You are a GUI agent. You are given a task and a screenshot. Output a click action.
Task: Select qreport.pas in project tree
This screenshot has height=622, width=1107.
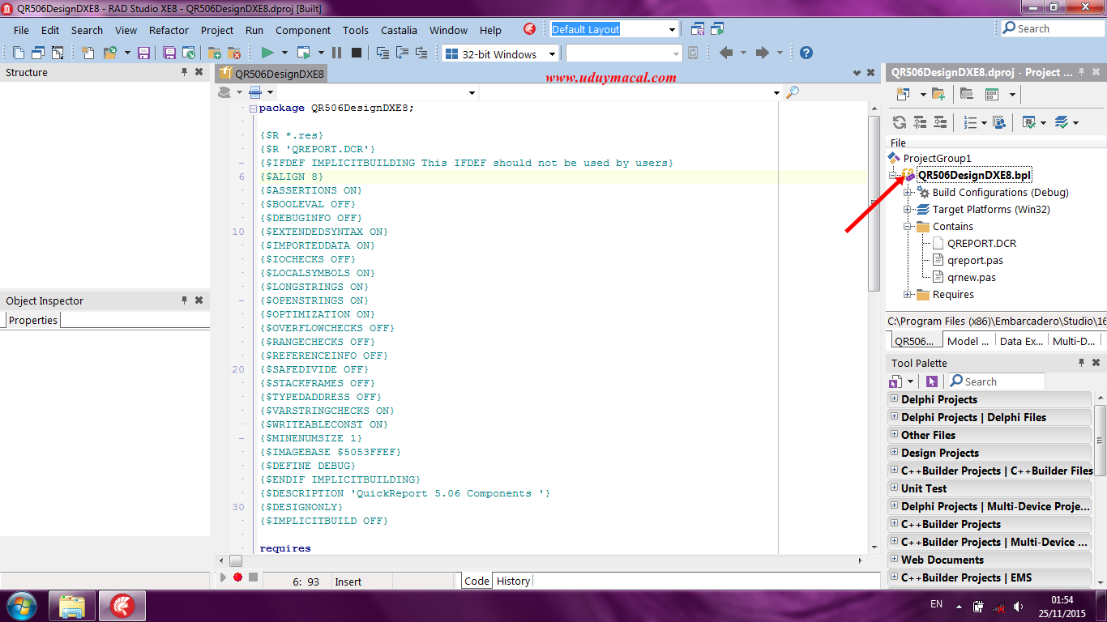pyautogui.click(x=975, y=260)
